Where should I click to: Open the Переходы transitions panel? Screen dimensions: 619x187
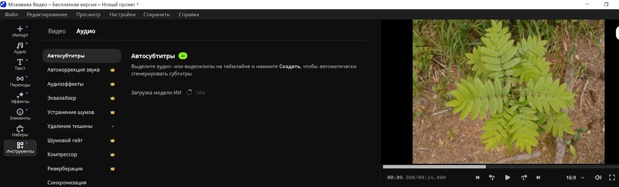(x=20, y=81)
